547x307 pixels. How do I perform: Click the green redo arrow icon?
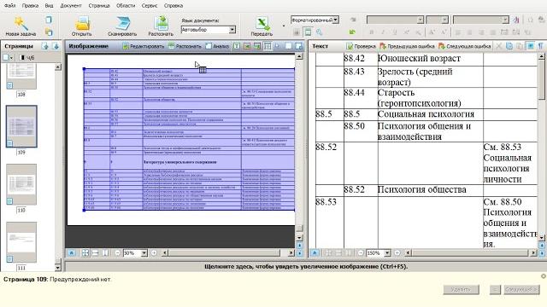click(x=352, y=32)
